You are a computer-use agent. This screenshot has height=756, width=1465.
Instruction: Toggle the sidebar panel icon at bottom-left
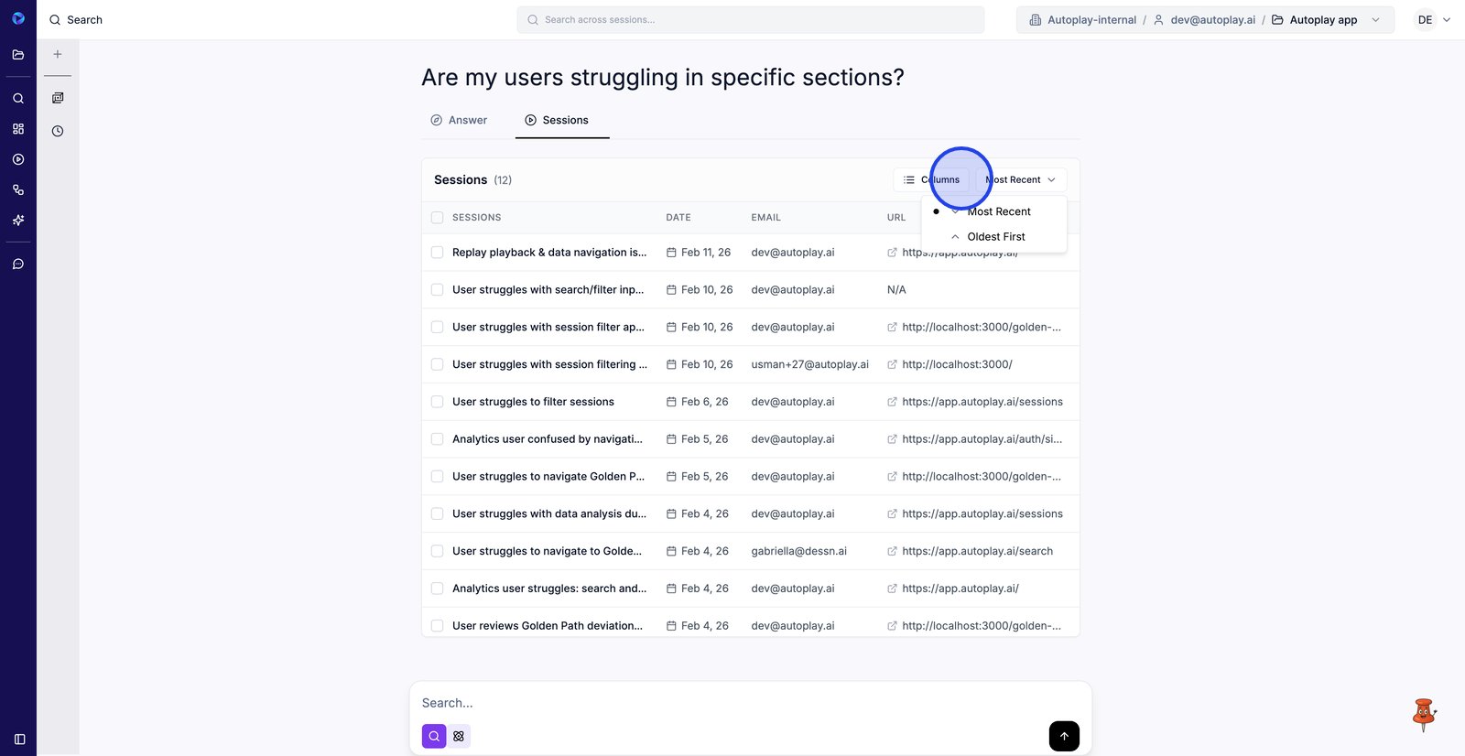click(19, 739)
